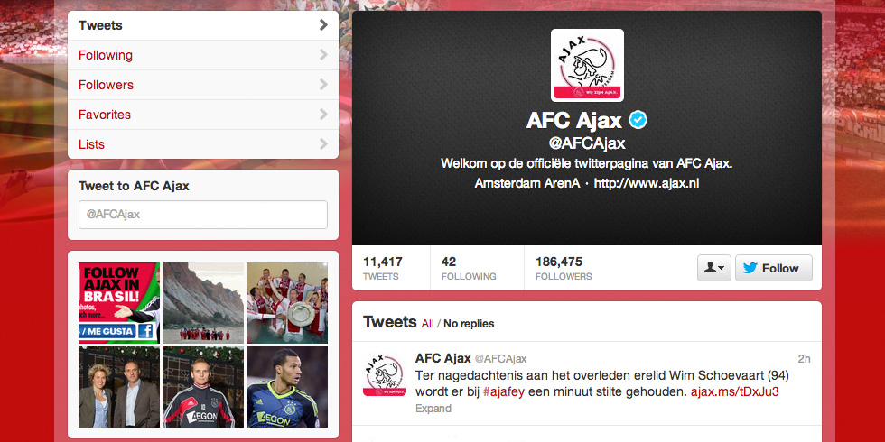Click the Ajax avatar beside the latest tweet
This screenshot has height=442, width=885.
(384, 375)
